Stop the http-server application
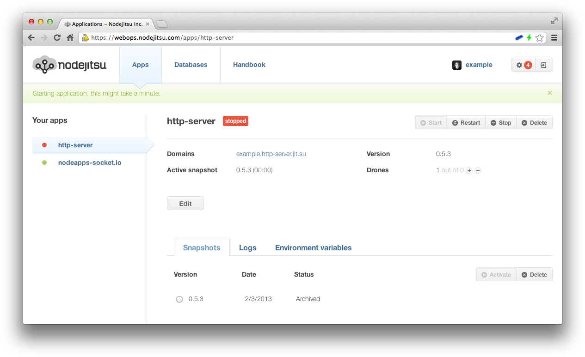 click(x=501, y=122)
